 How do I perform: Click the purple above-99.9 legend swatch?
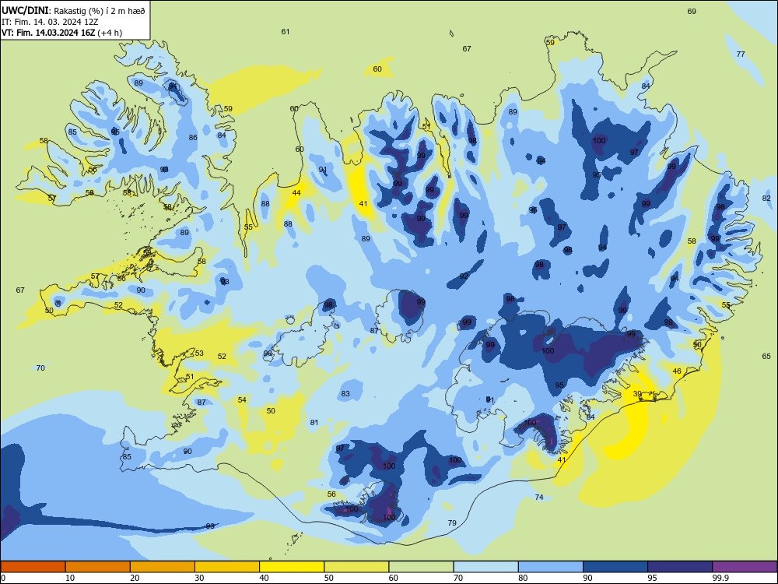tap(745, 567)
